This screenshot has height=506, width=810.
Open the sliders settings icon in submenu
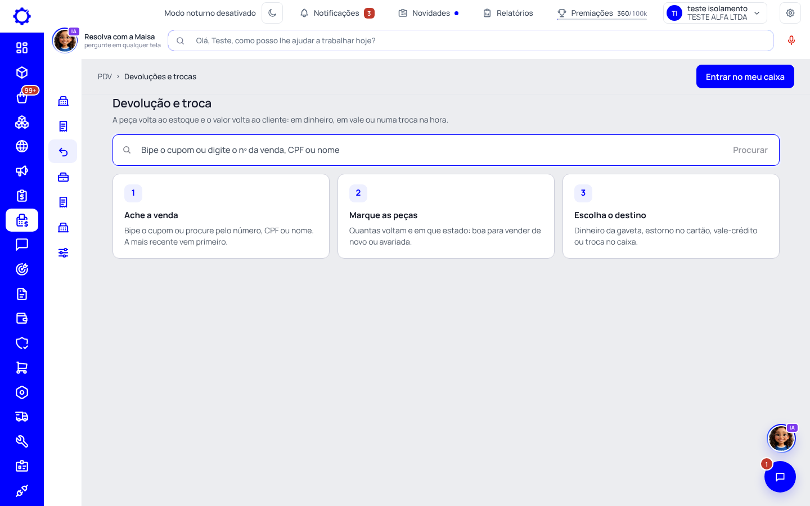[63, 253]
